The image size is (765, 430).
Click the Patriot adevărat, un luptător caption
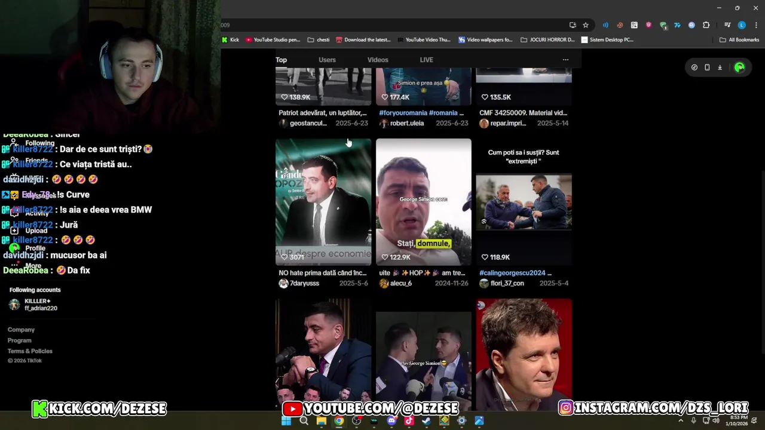point(323,113)
